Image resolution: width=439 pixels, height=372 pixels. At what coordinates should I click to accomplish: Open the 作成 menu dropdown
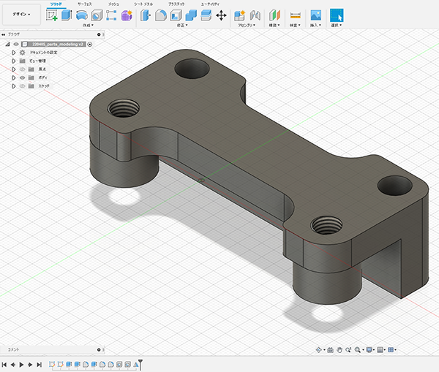click(89, 26)
